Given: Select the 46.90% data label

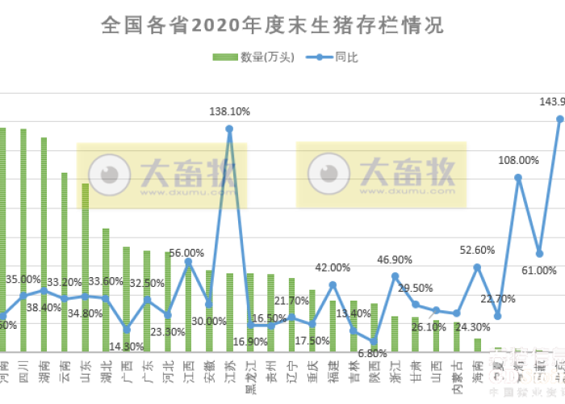Looking at the screenshot, I should pos(395,259).
